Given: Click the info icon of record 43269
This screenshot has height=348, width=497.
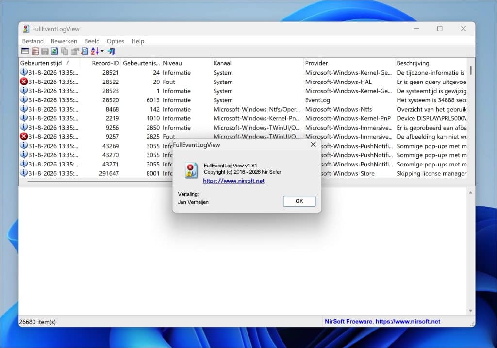Looking at the screenshot, I should tap(24, 146).
